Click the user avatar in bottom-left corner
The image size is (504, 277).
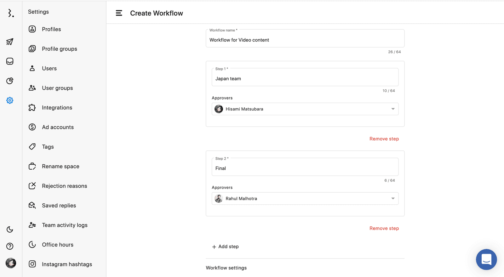click(x=11, y=263)
